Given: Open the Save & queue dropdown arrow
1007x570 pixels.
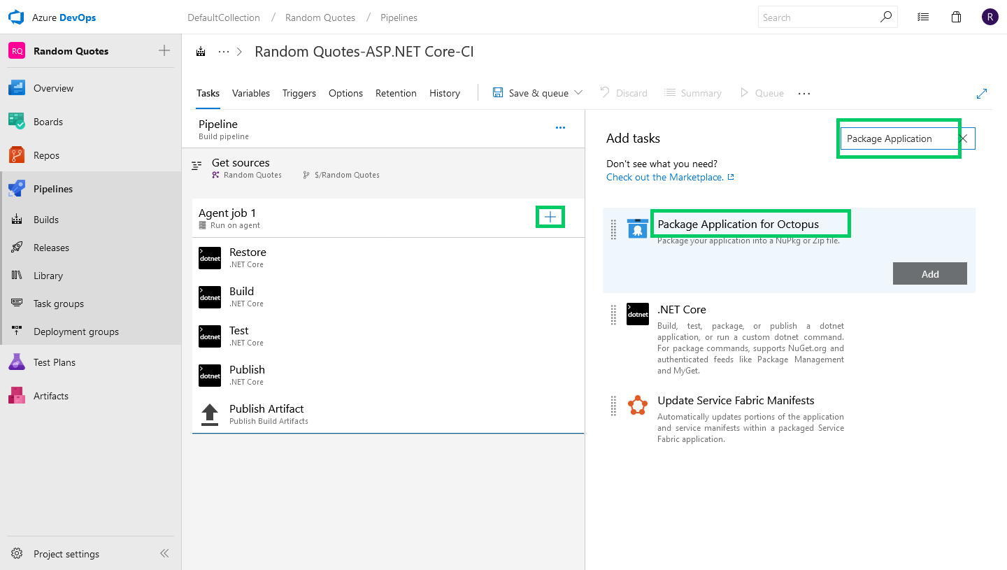Looking at the screenshot, I should pyautogui.click(x=578, y=92).
